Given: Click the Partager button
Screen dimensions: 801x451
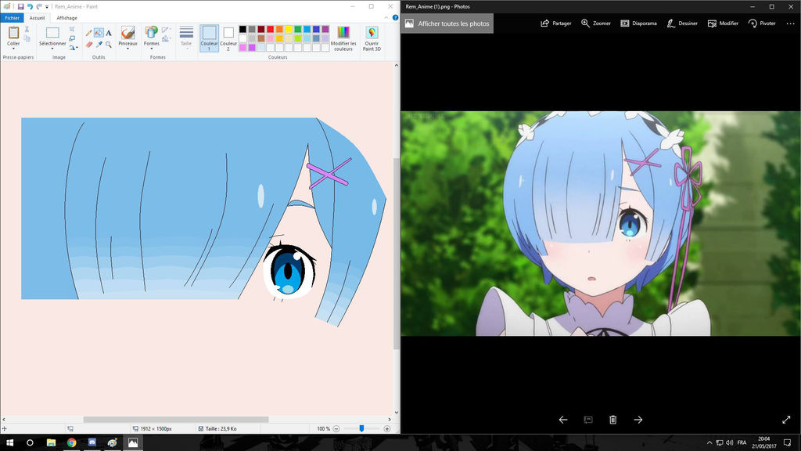Looking at the screenshot, I should point(556,23).
